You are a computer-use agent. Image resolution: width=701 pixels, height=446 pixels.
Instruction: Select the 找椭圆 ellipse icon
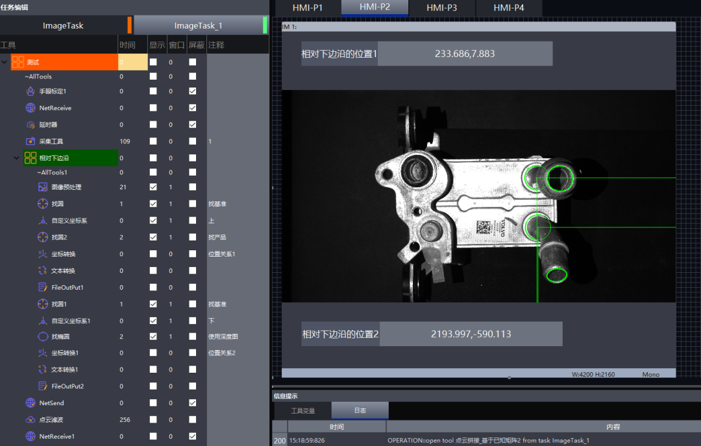pyautogui.click(x=42, y=337)
